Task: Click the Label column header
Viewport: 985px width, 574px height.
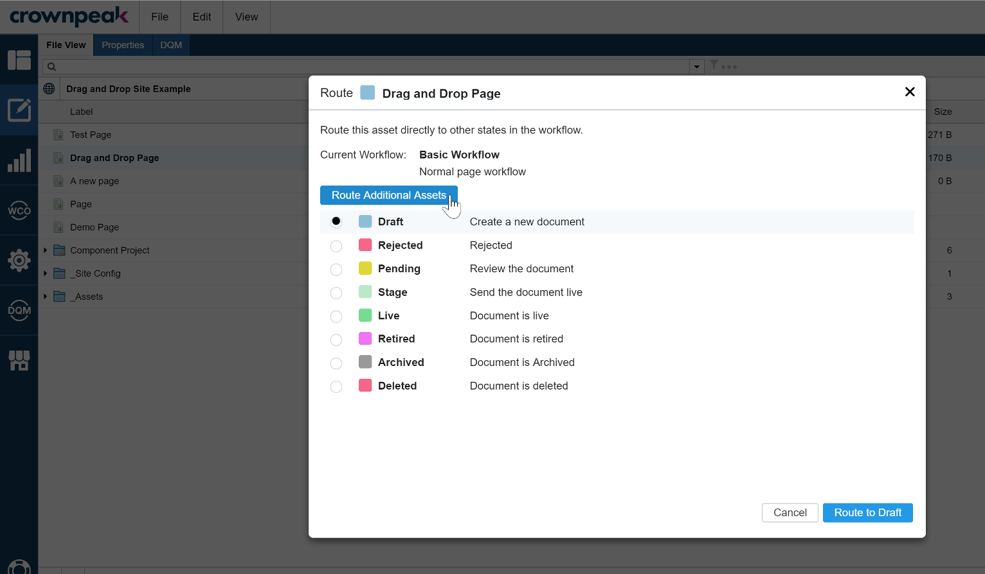Action: point(82,112)
